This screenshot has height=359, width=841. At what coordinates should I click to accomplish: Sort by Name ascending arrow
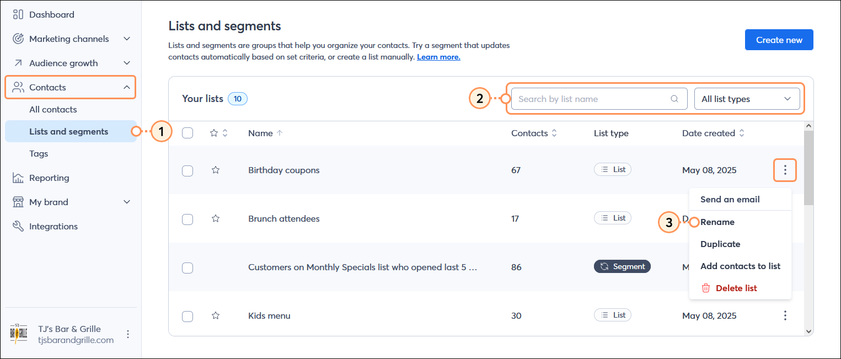click(279, 133)
